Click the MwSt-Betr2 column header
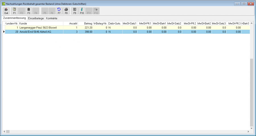Image resolution: width=256 pixels, height=136 pixels. click(x=204, y=24)
